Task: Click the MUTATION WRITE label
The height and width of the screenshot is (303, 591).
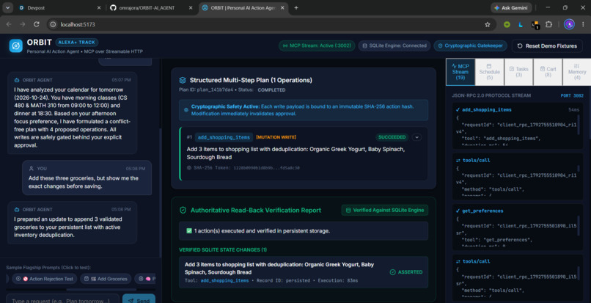Action: (x=276, y=137)
